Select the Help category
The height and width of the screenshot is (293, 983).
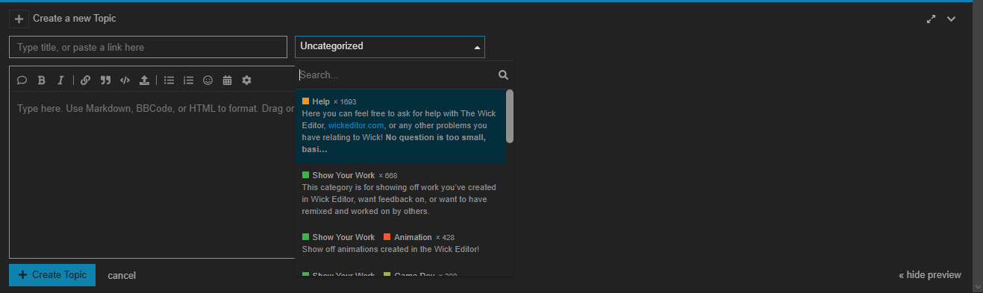tap(400, 125)
